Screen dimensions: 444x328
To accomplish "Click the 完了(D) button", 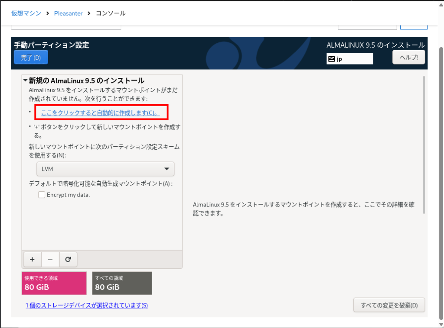I will click(31, 58).
